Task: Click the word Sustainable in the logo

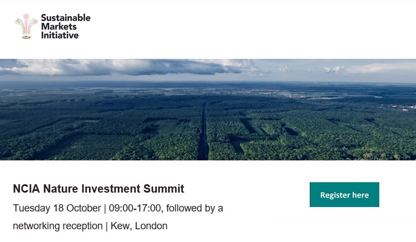Action: (66, 18)
